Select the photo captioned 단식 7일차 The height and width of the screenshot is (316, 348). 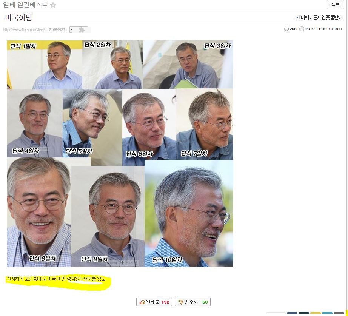click(x=205, y=124)
